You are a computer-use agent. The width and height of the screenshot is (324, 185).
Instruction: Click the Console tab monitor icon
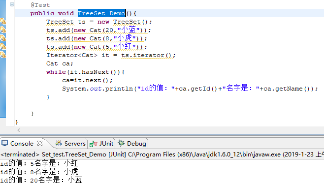pos(4,143)
